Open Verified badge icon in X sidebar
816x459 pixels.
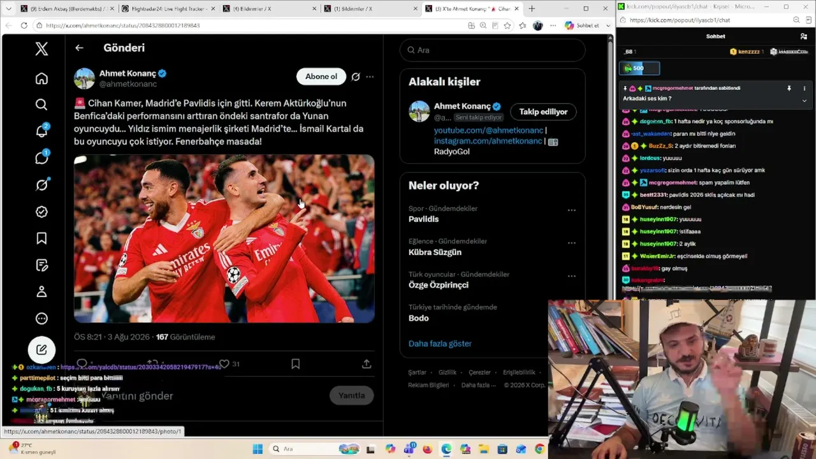click(x=41, y=212)
